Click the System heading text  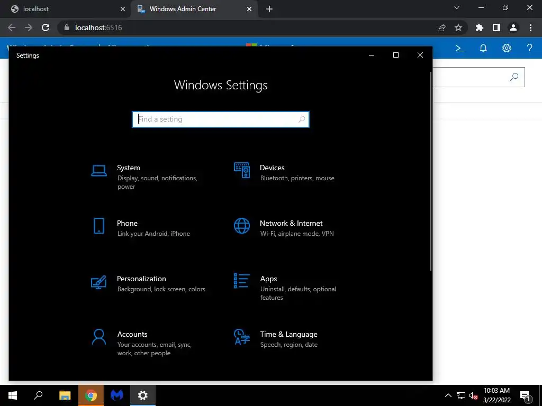128,168
